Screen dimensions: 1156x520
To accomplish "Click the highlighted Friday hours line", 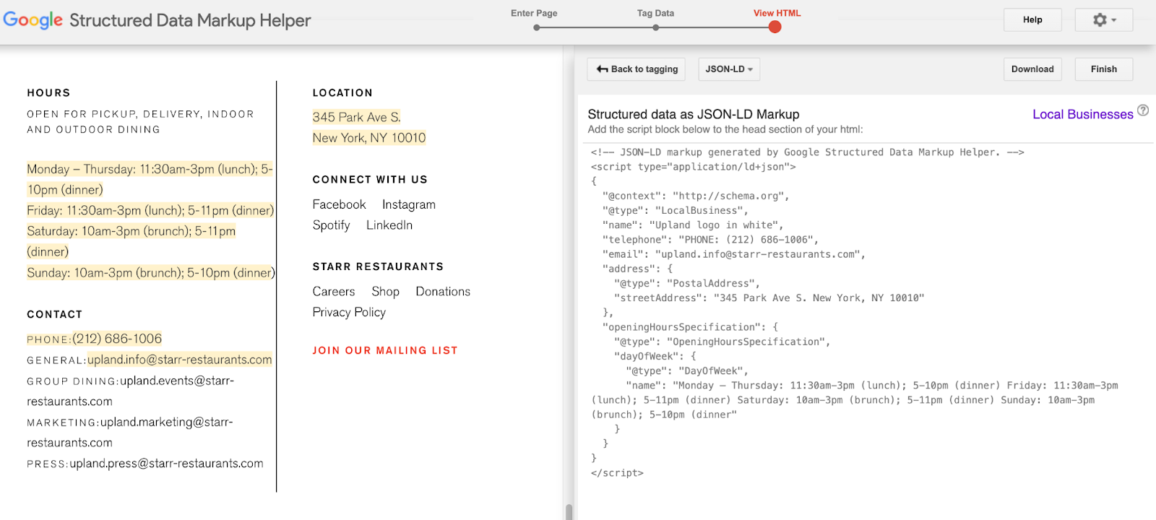I will 150,210.
